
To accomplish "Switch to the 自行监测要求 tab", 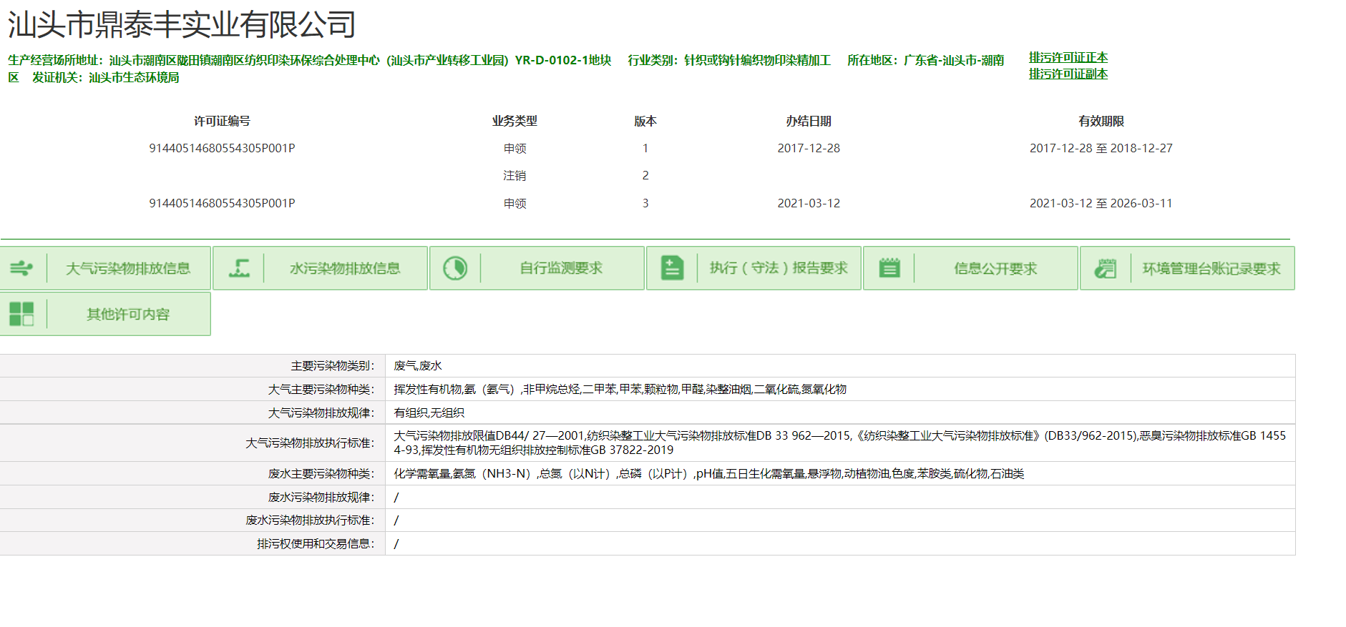I will tap(537, 269).
